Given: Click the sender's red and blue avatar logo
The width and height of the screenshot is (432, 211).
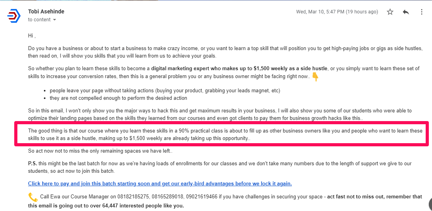Looking at the screenshot, I should coord(14,16).
